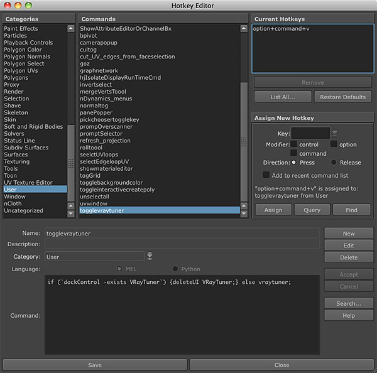Select the nCloth category
The height and width of the screenshot is (373, 377).
(35, 203)
